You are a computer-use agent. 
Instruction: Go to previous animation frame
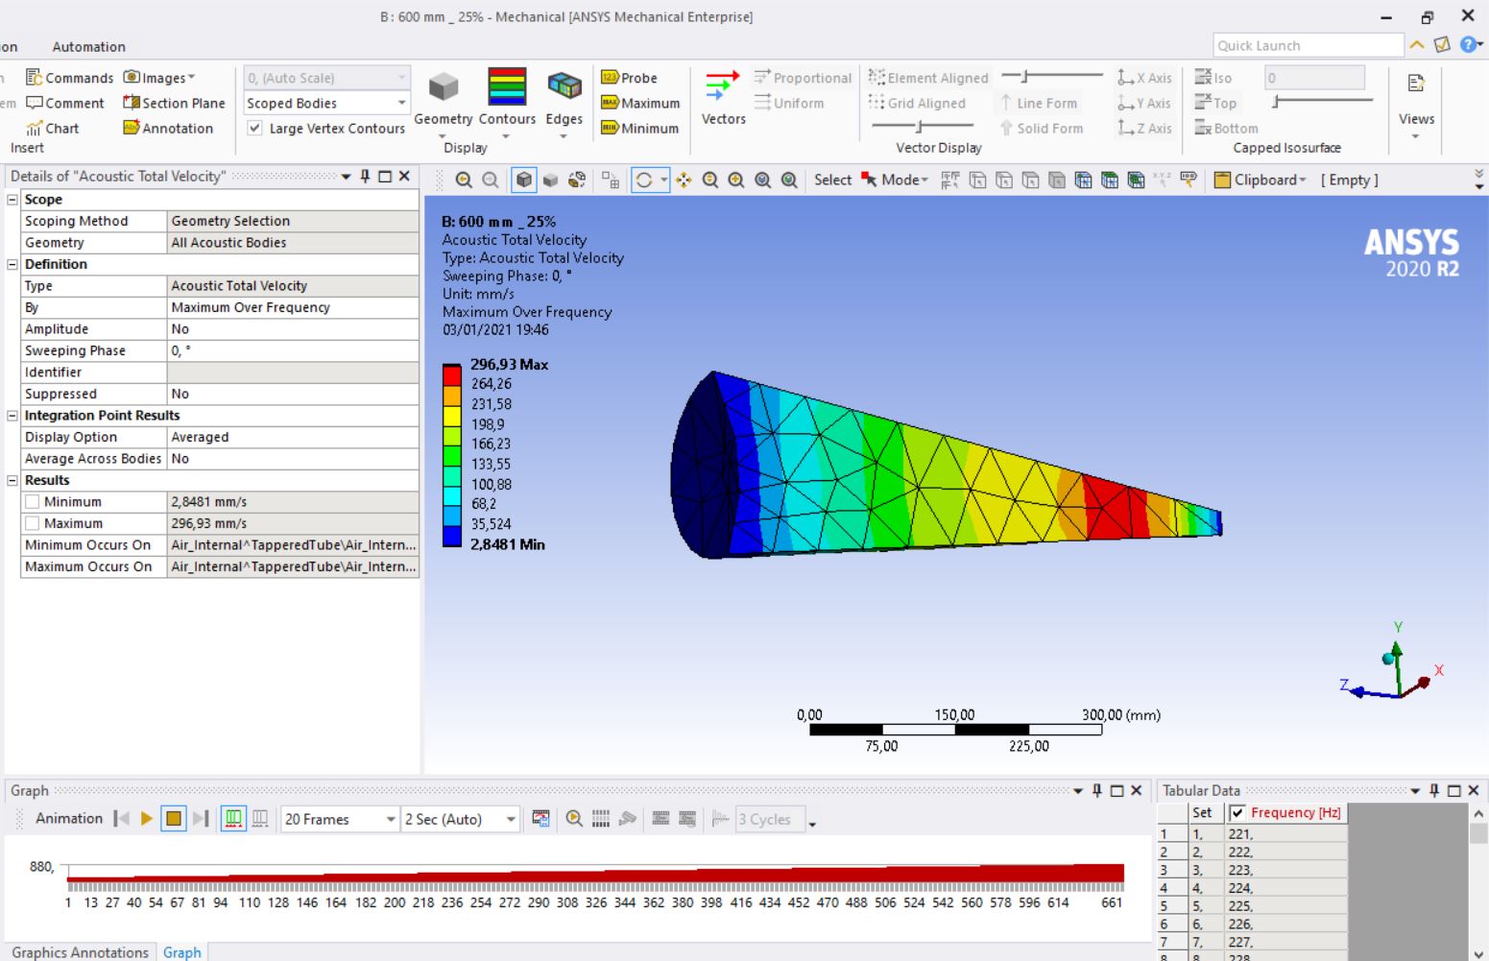tap(121, 819)
